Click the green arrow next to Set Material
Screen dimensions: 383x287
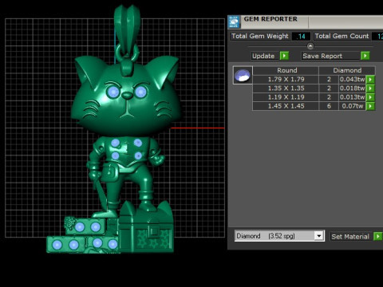(377, 236)
